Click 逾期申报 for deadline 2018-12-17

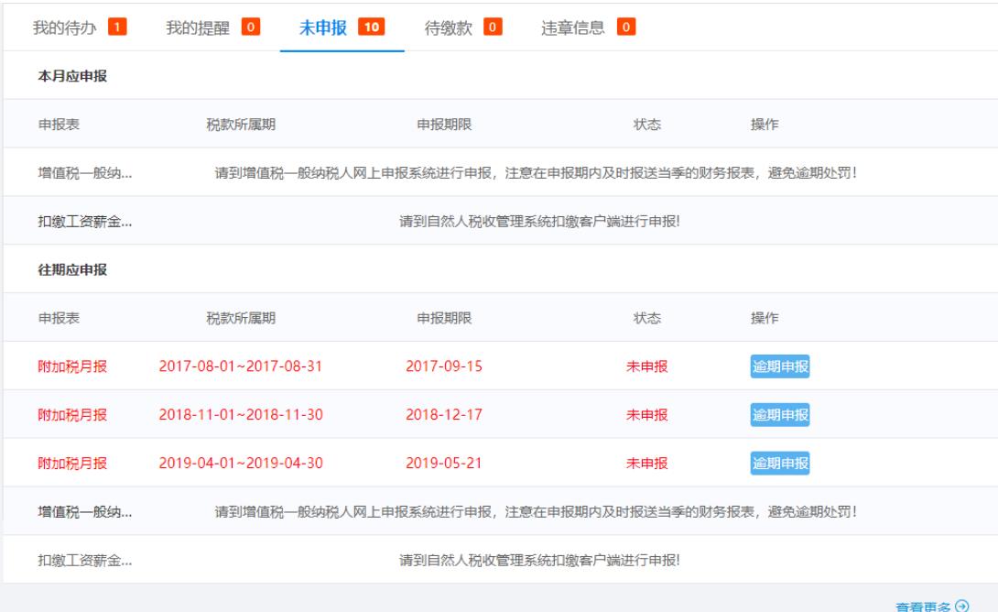point(780,414)
